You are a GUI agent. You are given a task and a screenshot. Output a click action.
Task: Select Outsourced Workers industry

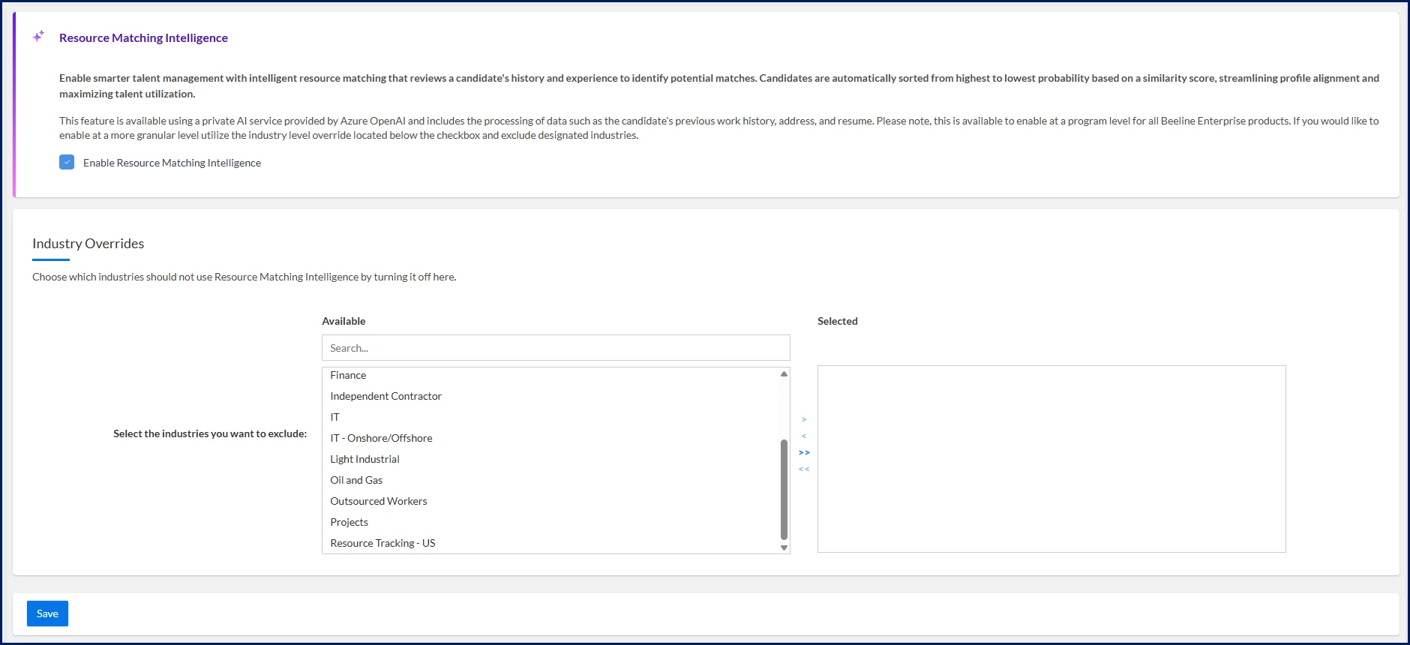[551, 501]
